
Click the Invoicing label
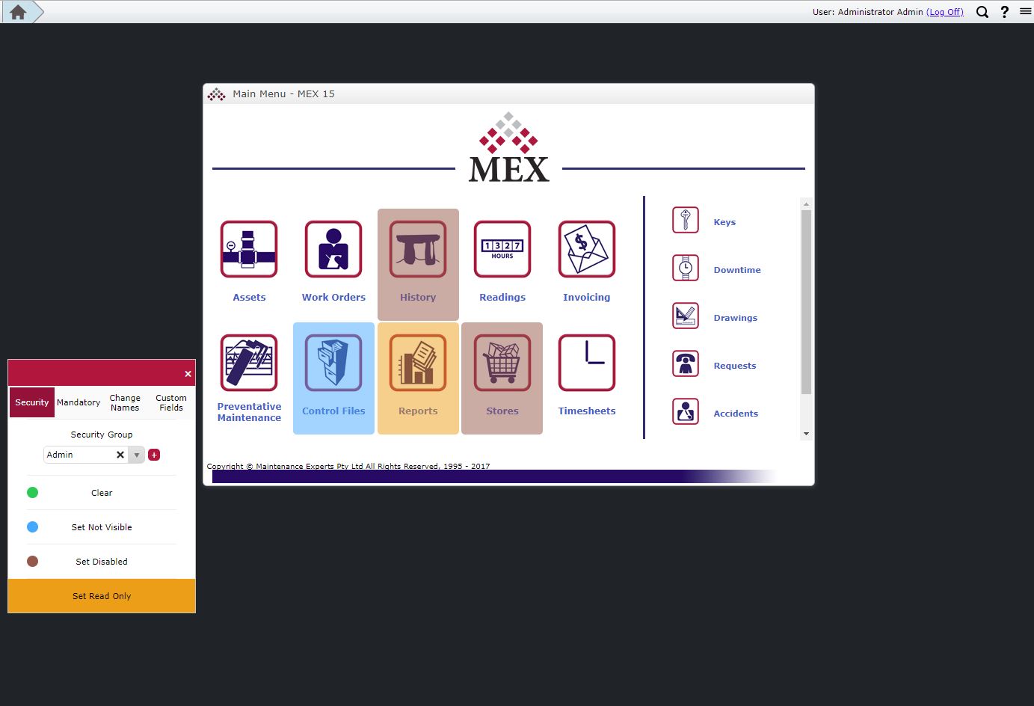tap(587, 297)
